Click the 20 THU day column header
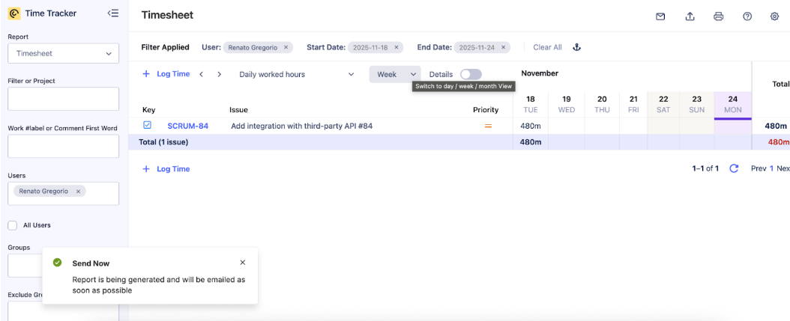The height and width of the screenshot is (321, 790). (x=602, y=104)
